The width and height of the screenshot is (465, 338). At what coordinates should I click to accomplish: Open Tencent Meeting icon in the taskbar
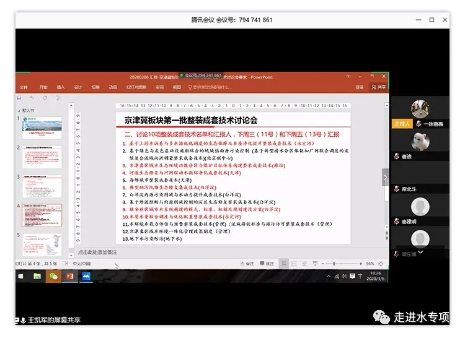point(86,275)
